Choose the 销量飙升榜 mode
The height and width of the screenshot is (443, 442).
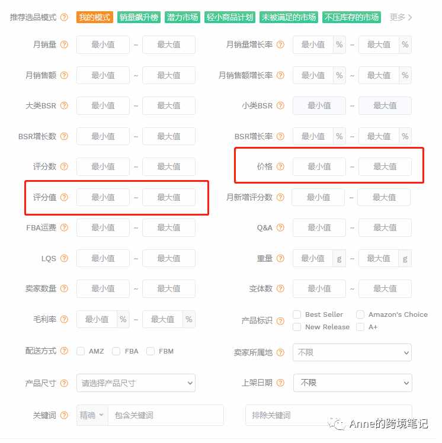pyautogui.click(x=139, y=17)
